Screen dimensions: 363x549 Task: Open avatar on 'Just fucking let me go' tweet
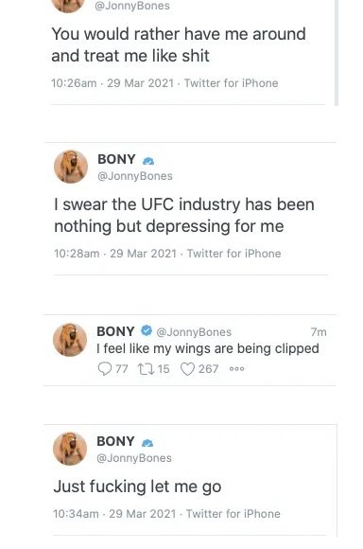tap(70, 449)
